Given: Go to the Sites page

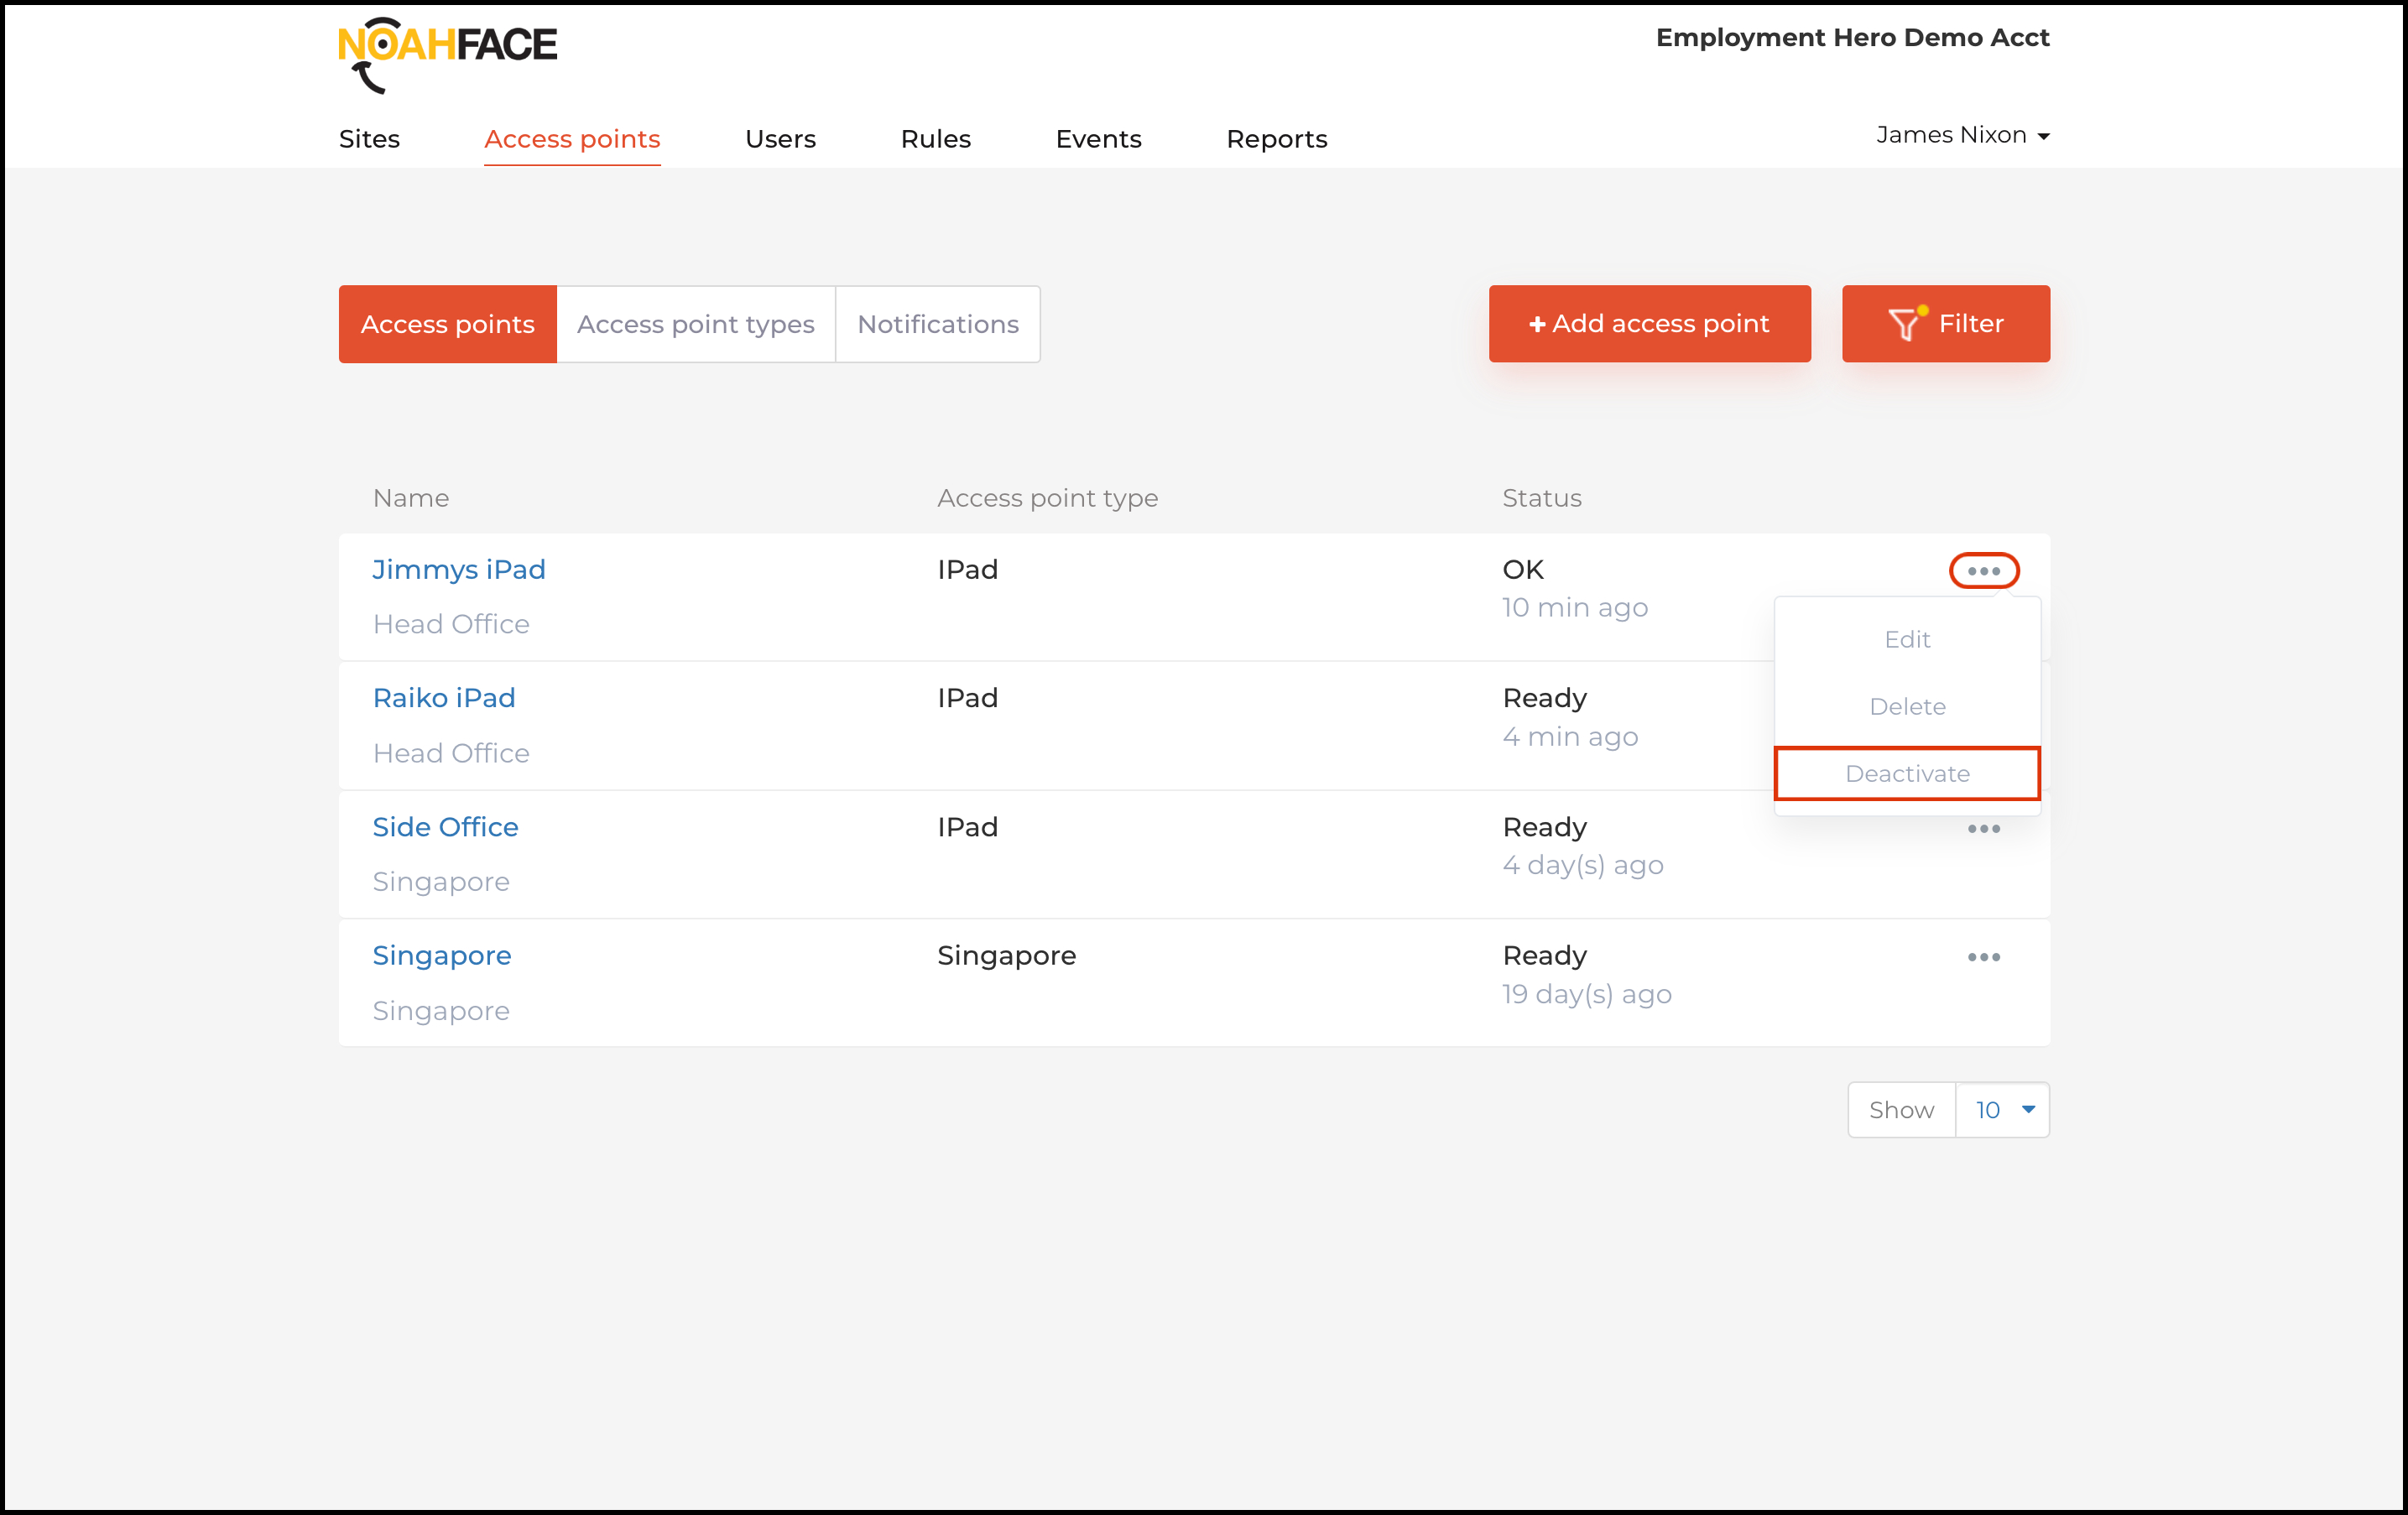Looking at the screenshot, I should click(369, 139).
